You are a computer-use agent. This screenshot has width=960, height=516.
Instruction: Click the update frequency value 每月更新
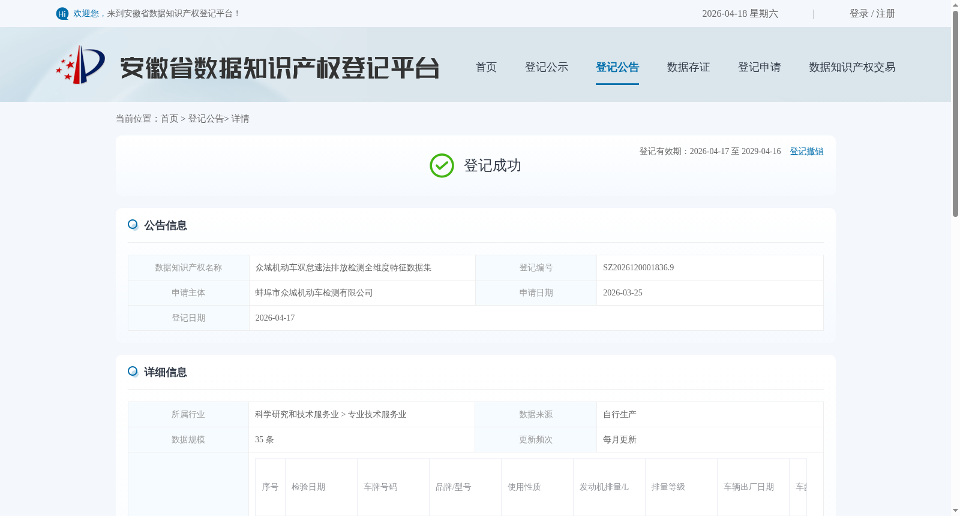click(x=619, y=439)
